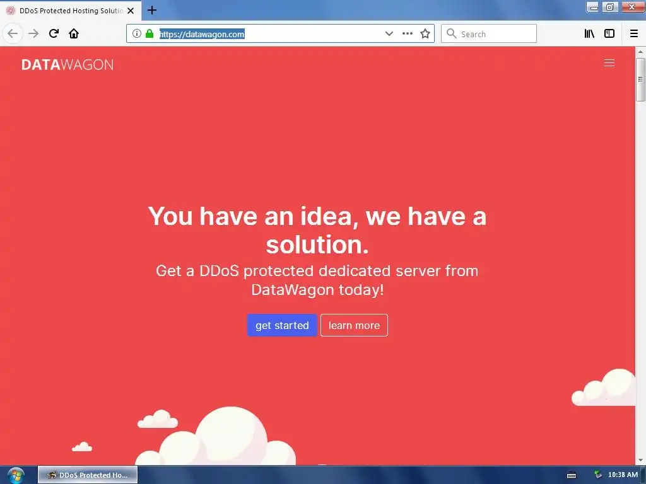Screen dimensions: 646x484
Task: Reload the current page
Action: pos(54,33)
